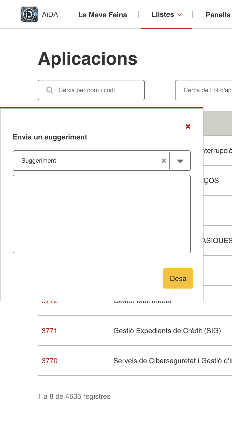Open application code 3771
The width and height of the screenshot is (232, 427).
click(x=49, y=331)
